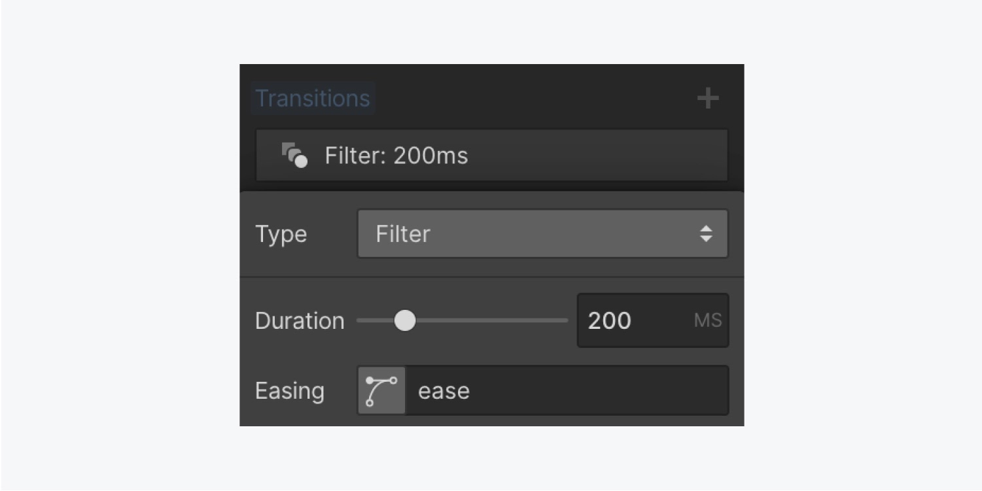Click the Duration slider handle
This screenshot has height=491, width=982.
click(405, 320)
